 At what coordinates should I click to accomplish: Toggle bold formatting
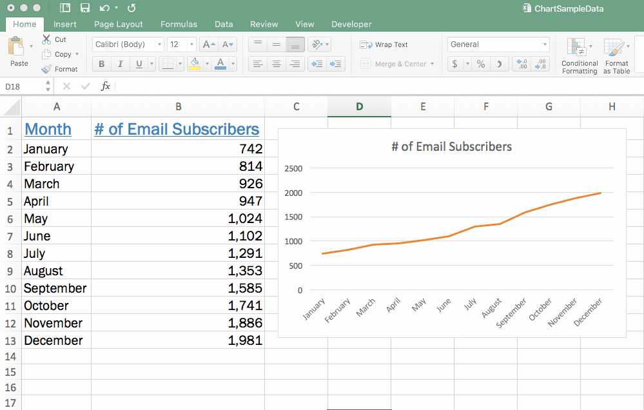(x=101, y=64)
